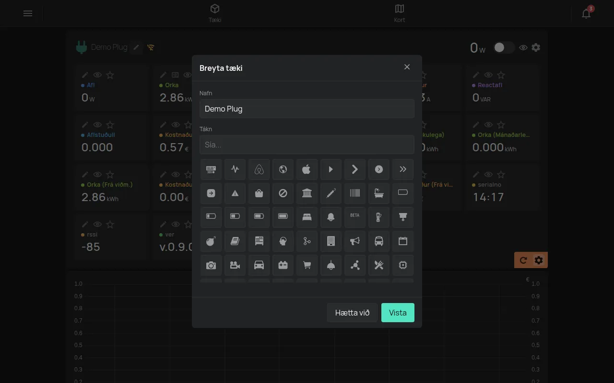This screenshot has width=614, height=383.
Task: Pick the car battery icon
Action: (283, 265)
